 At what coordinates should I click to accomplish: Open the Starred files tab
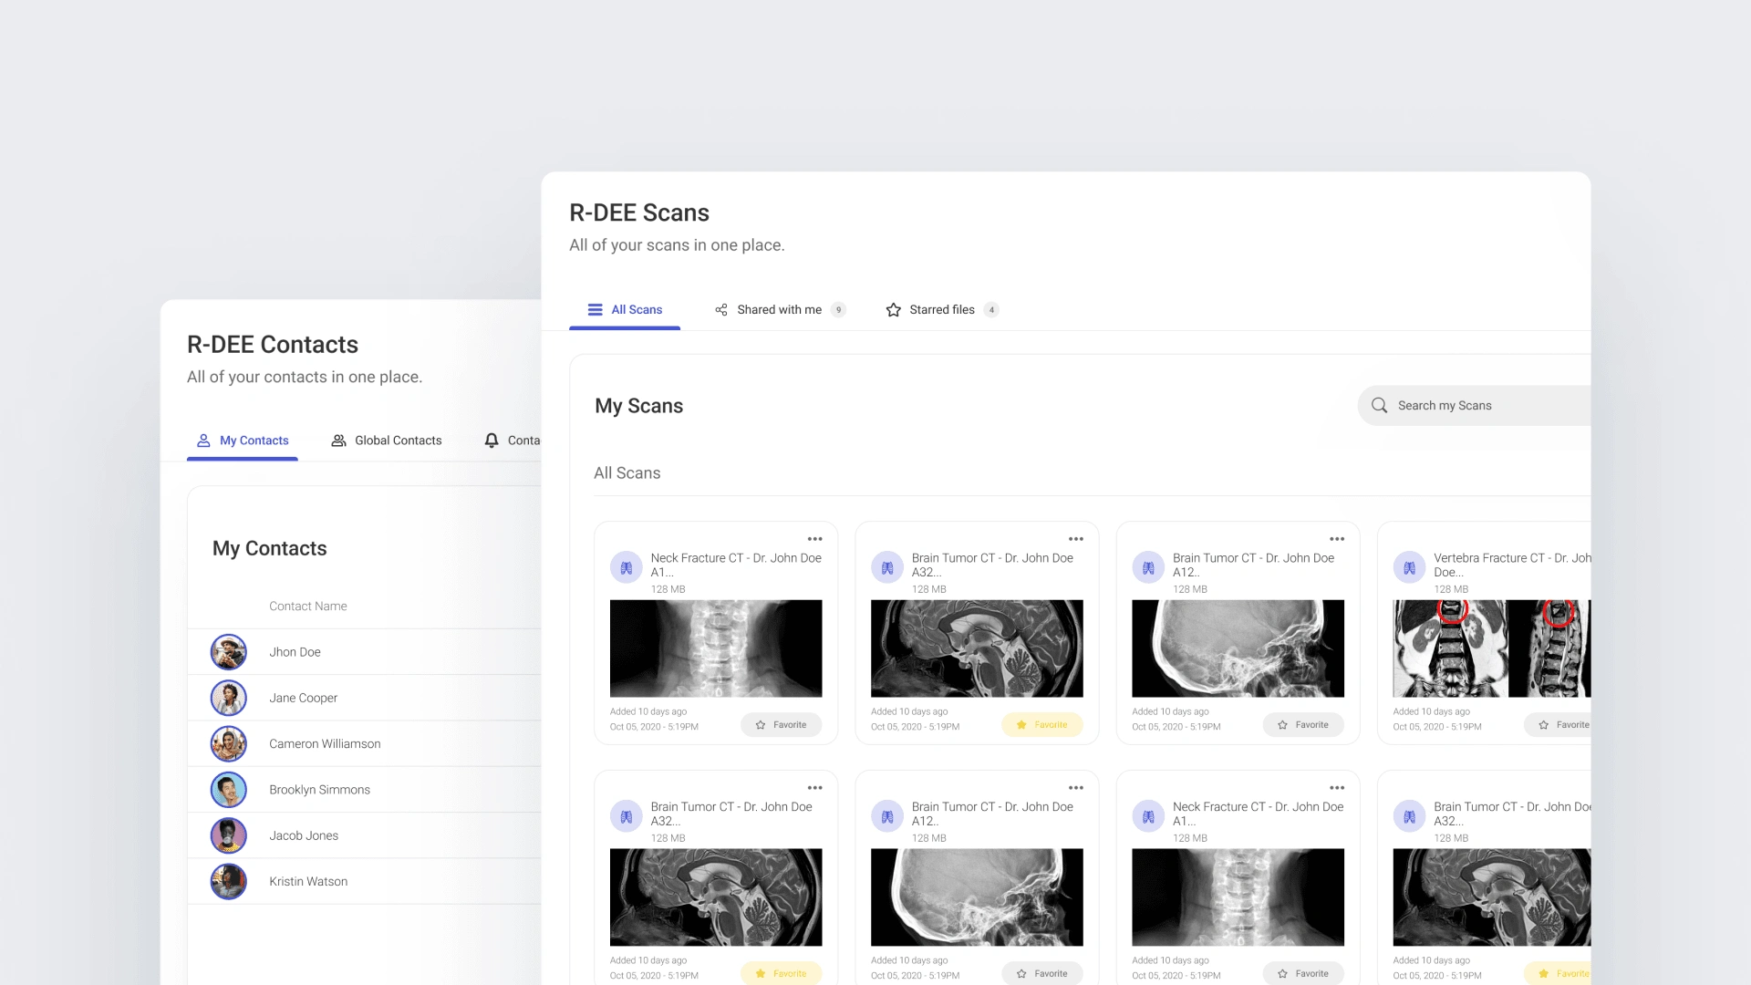point(941,310)
